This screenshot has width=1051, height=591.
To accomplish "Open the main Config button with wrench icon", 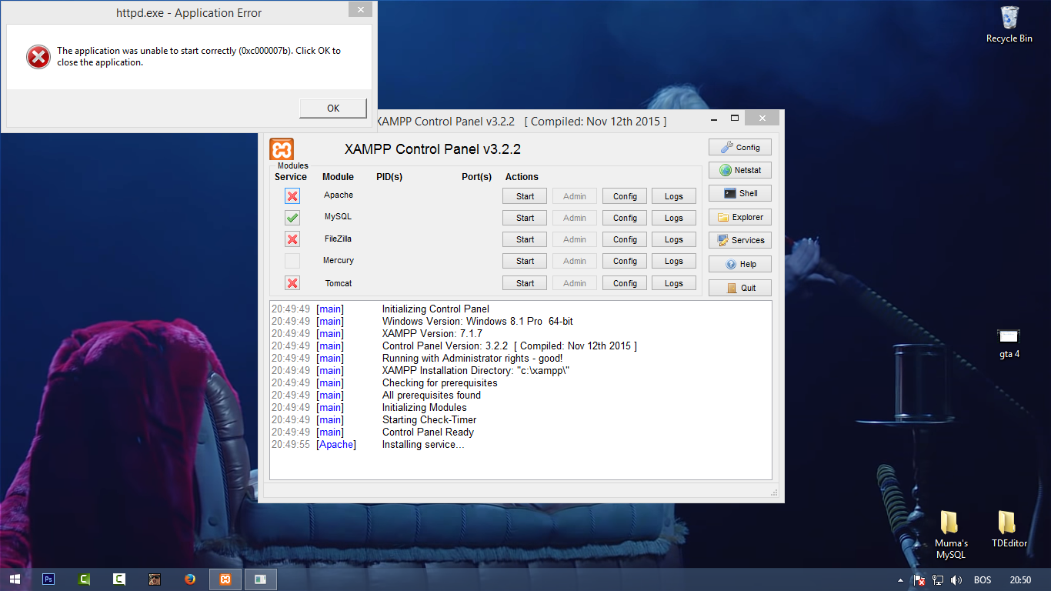I will tap(740, 147).
